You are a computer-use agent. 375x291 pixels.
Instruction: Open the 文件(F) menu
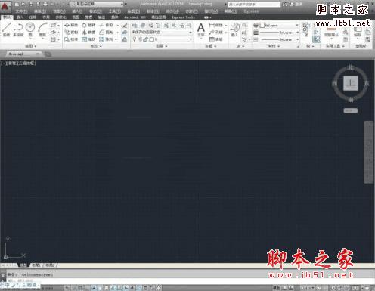tap(21, 11)
